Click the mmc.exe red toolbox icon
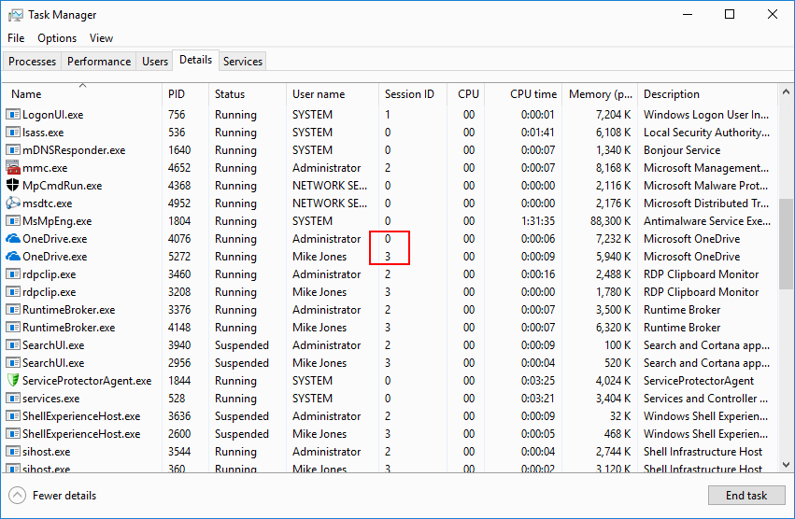795x519 pixels. click(x=13, y=167)
